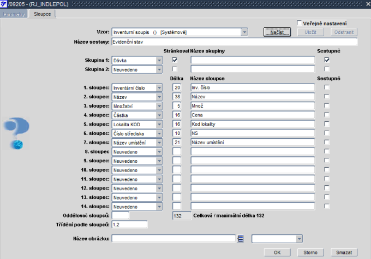Image resolution: width=371 pixels, height=259 pixels.
Task: Expand 5. sloupec dropdown Lokalita KOD
Action: pyautogui.click(x=159, y=124)
